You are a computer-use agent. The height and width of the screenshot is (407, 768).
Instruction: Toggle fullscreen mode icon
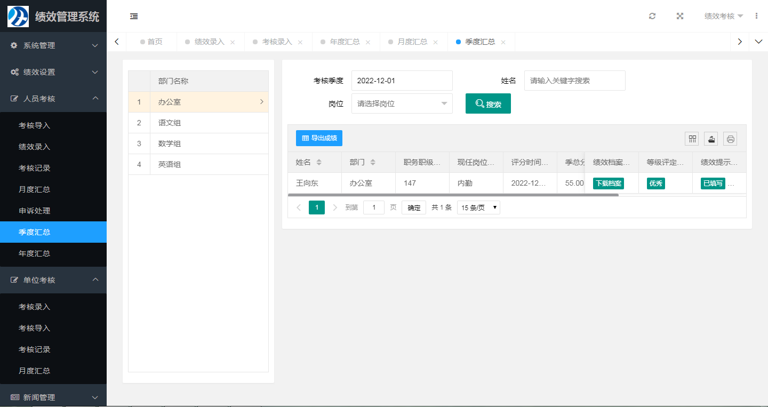[680, 16]
